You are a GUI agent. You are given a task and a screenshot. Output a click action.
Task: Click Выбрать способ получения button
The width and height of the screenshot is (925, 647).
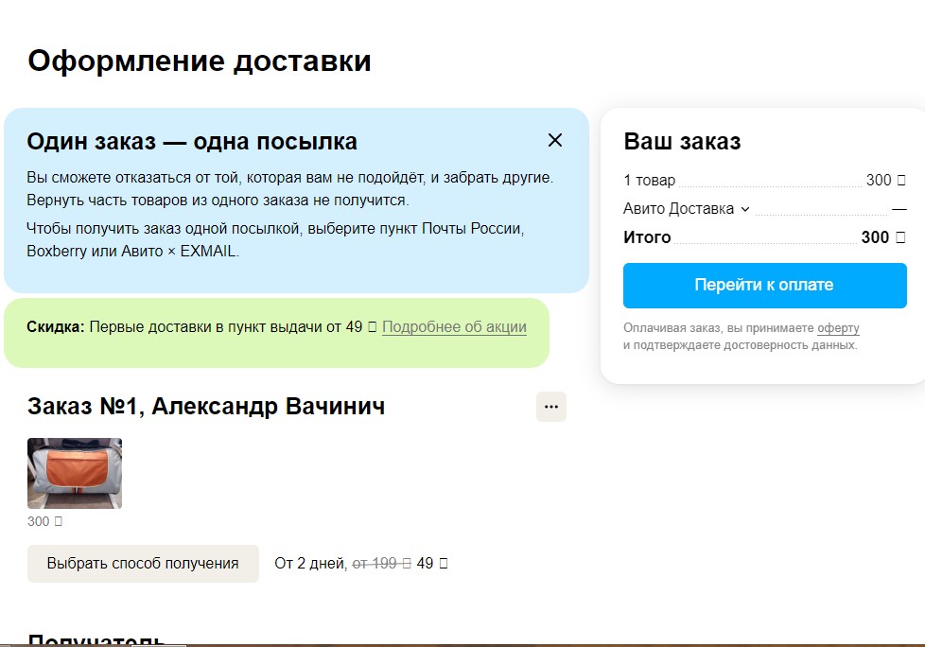pyautogui.click(x=143, y=564)
